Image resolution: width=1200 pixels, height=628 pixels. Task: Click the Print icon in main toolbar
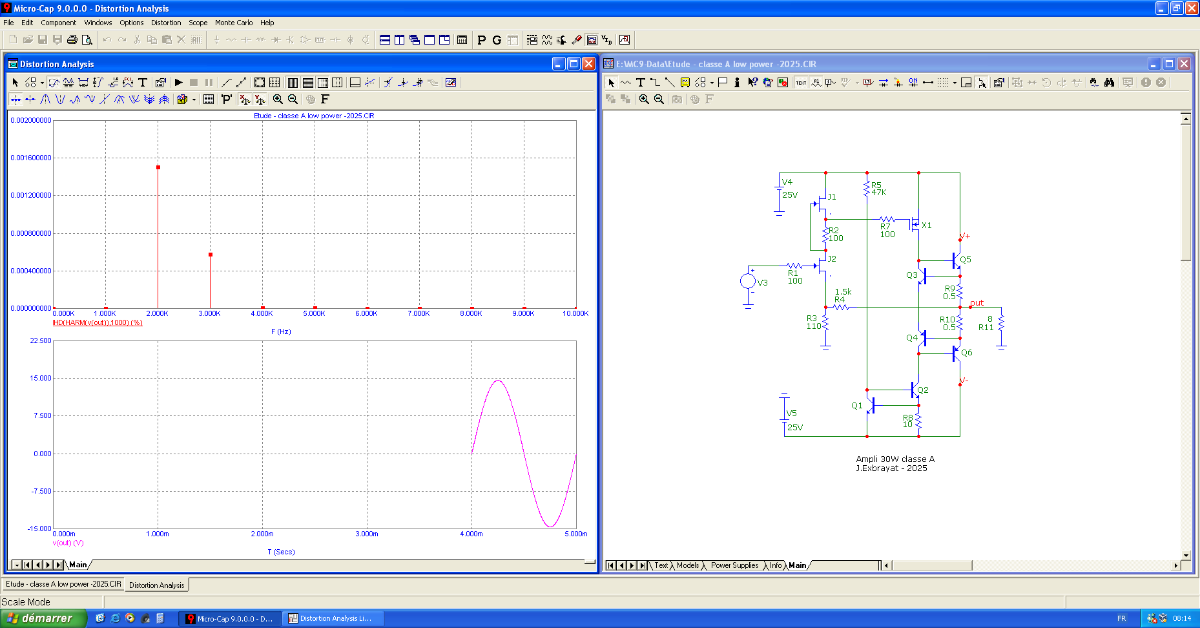click(x=72, y=39)
